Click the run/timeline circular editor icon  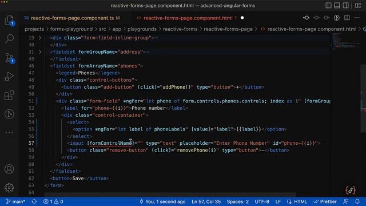(337, 18)
